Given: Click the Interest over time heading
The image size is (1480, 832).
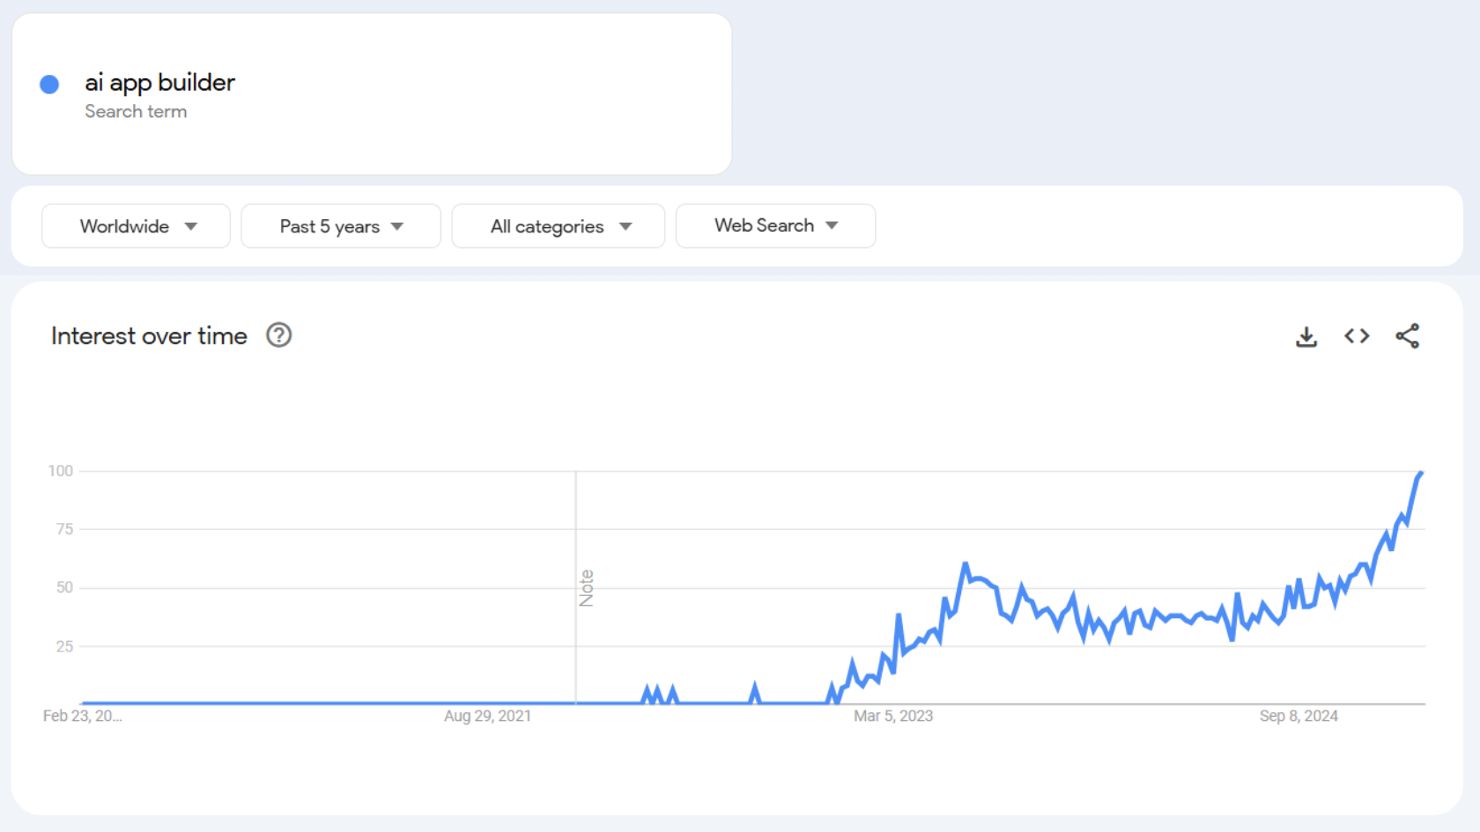Looking at the screenshot, I should point(148,335).
